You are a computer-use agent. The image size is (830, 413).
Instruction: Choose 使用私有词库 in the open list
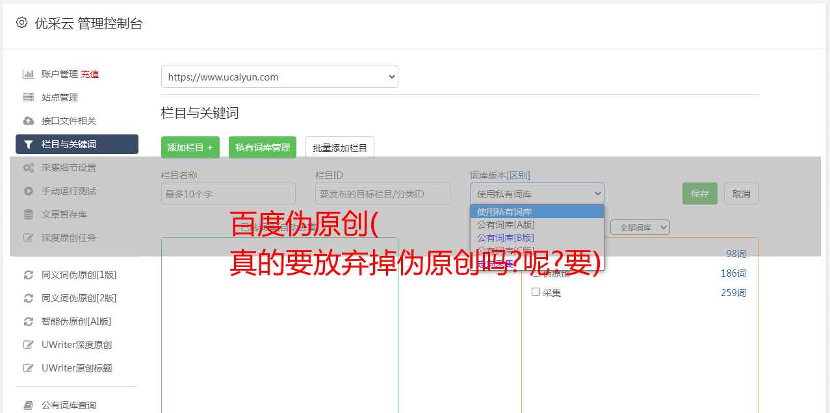pos(537,212)
